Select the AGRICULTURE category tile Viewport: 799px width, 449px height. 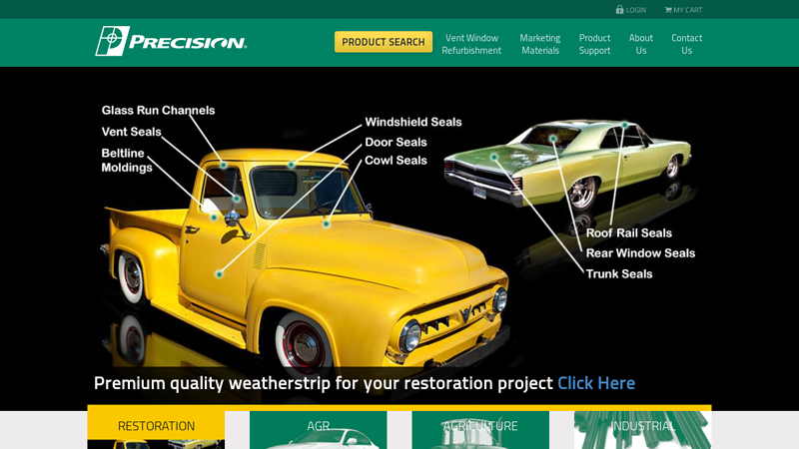(480, 430)
